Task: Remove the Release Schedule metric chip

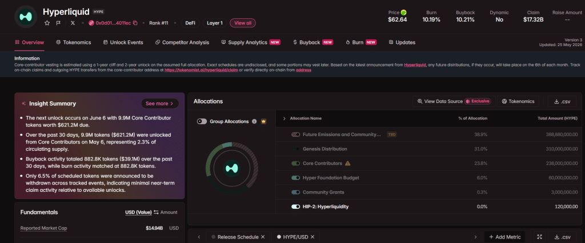Action: click(263, 237)
